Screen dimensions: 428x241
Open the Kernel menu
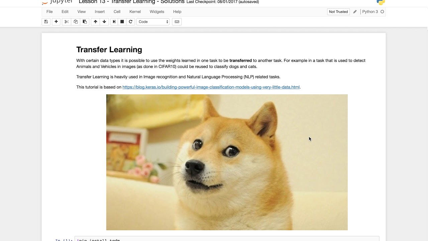point(135,12)
